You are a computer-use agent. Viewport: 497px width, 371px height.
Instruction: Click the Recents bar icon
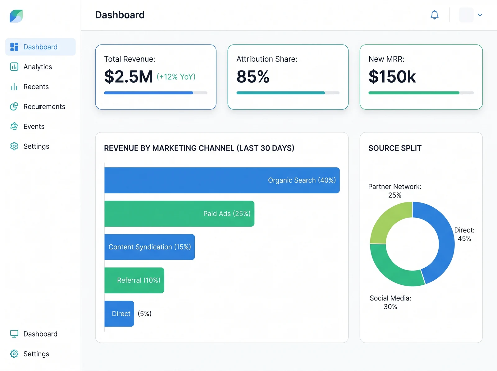[x=14, y=87]
